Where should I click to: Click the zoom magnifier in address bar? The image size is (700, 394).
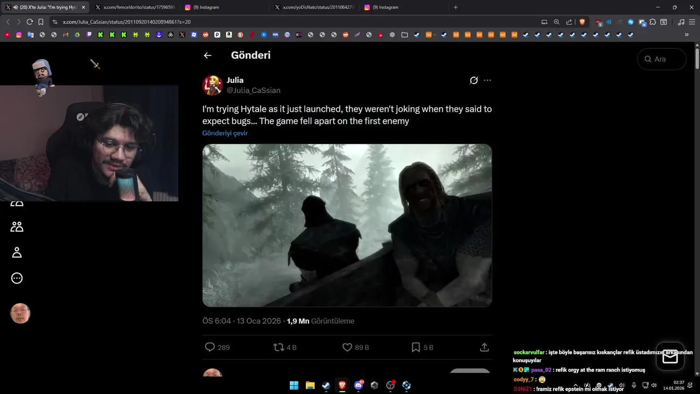557,22
